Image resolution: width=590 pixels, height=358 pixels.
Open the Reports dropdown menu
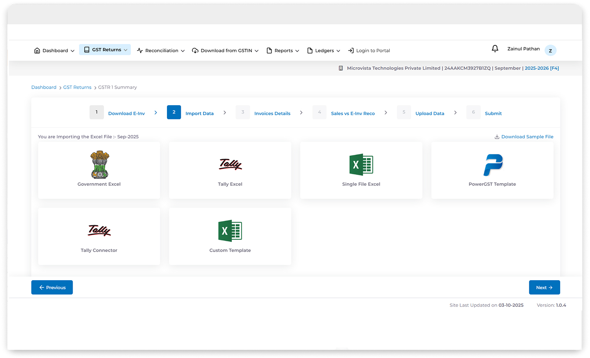coord(283,50)
